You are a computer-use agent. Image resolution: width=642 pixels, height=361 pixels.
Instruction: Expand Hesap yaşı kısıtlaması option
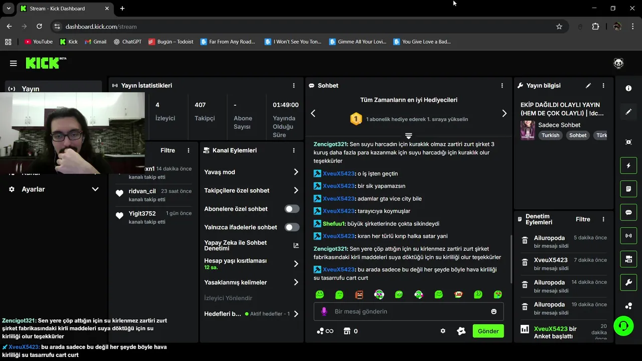pos(251,264)
